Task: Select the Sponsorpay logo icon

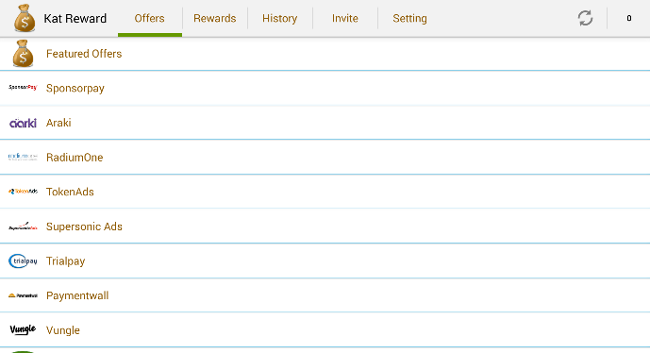Action: pos(23,88)
